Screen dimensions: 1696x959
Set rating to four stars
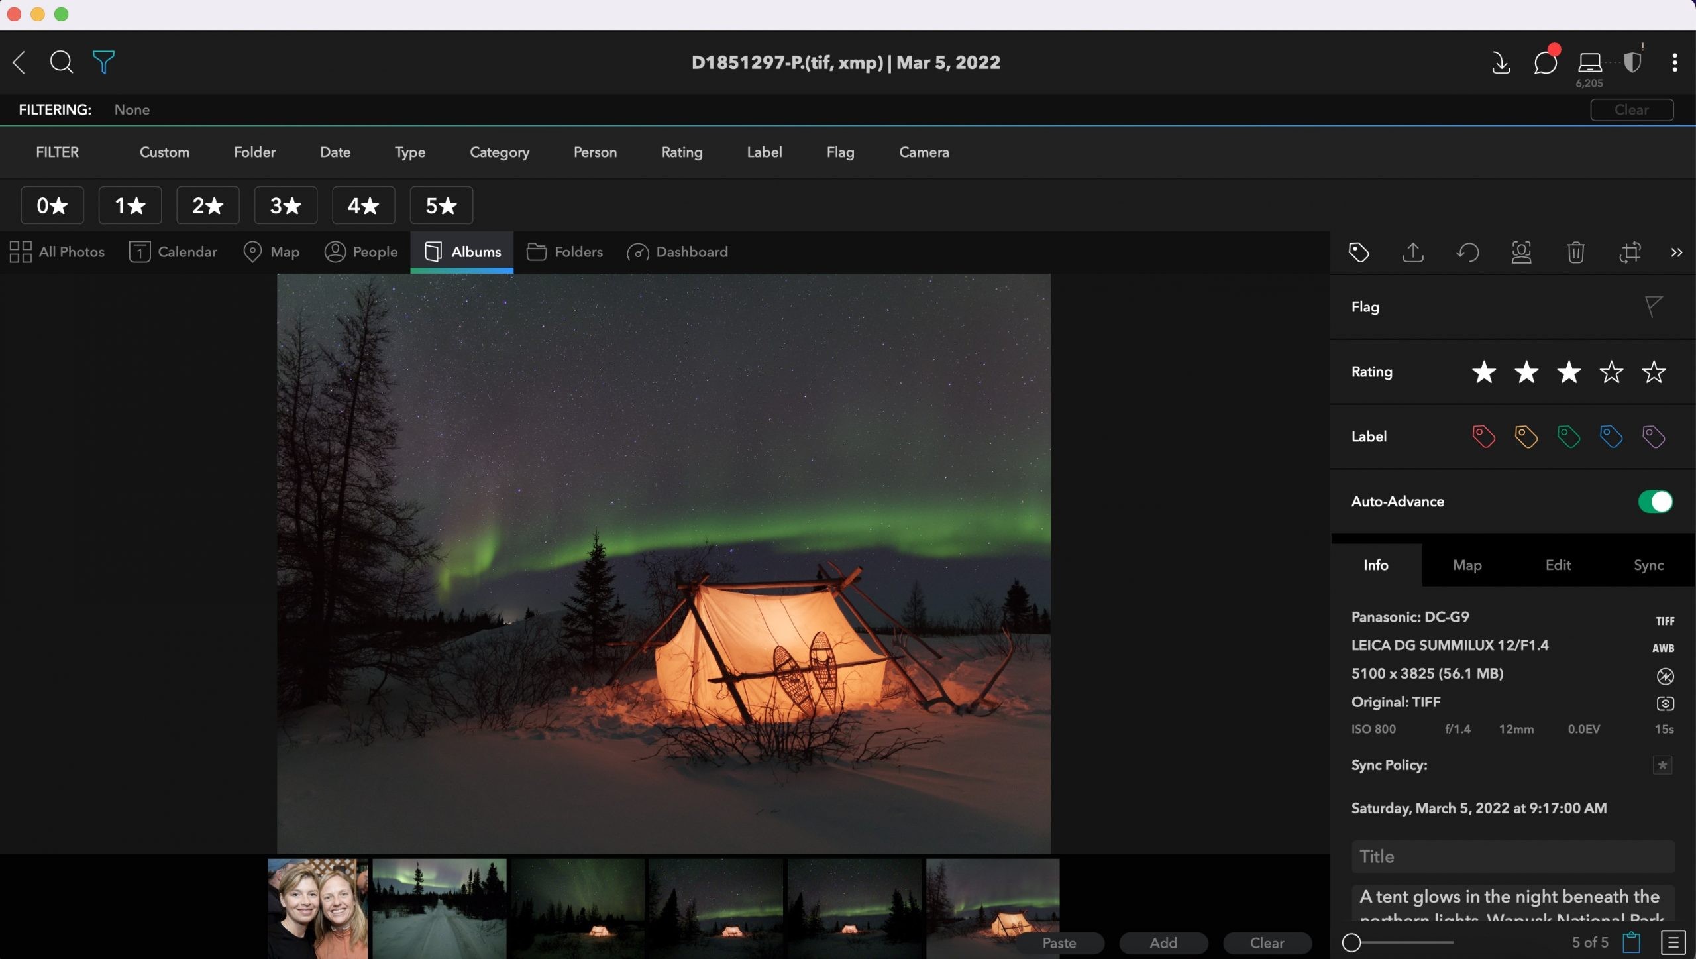click(x=1611, y=372)
